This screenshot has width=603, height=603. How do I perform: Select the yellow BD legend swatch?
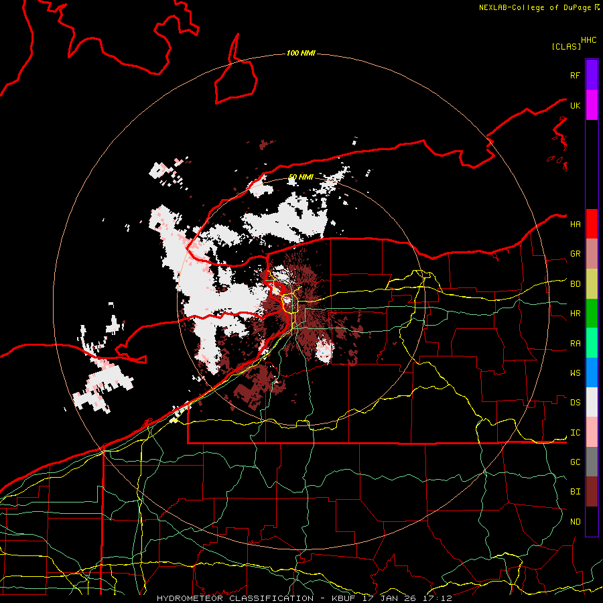click(x=592, y=283)
